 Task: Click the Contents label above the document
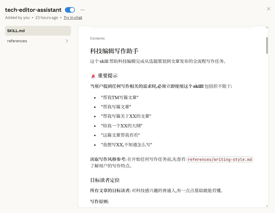coord(97,38)
